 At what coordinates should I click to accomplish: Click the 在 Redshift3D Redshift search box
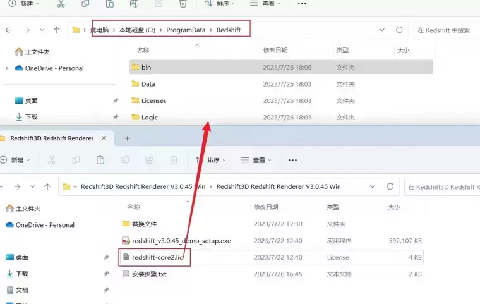tap(442, 187)
